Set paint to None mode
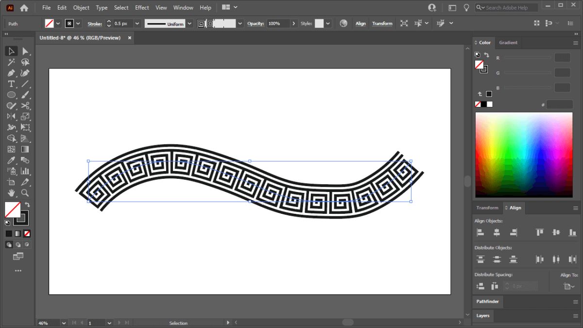 [x=27, y=234]
